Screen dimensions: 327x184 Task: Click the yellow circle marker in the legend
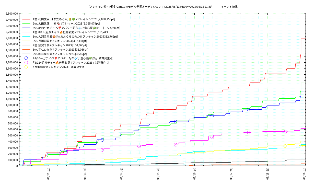(26, 67)
